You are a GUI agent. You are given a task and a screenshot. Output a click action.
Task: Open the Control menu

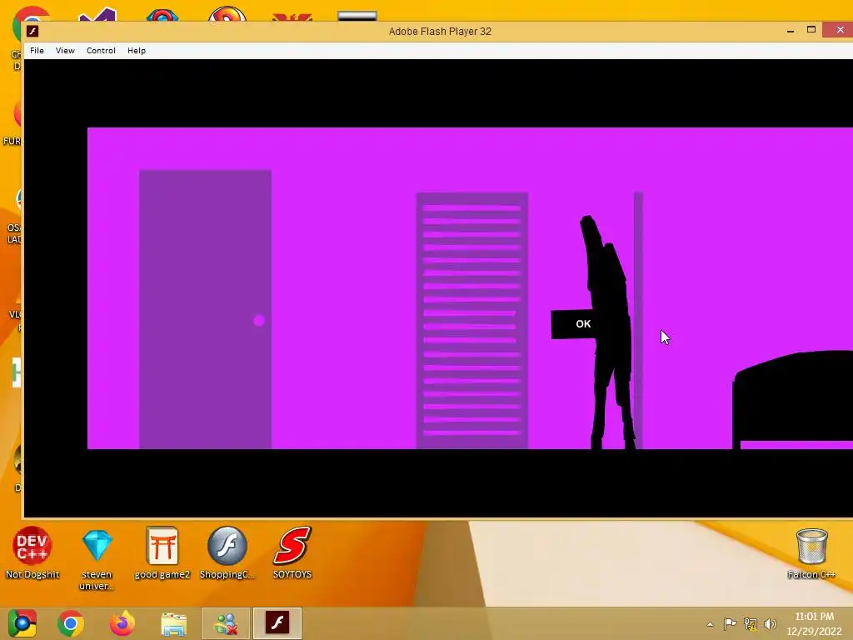[101, 51]
